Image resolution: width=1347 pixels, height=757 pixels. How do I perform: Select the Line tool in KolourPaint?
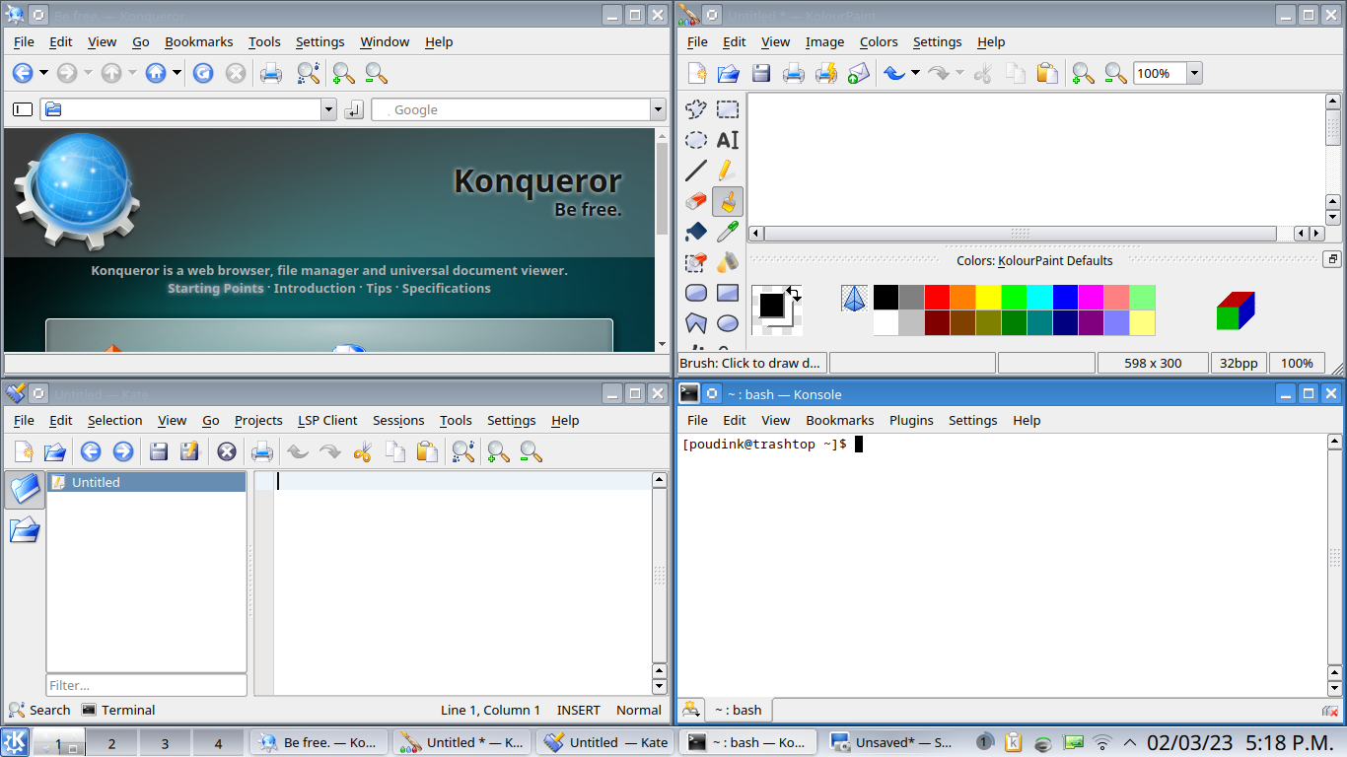(x=696, y=171)
